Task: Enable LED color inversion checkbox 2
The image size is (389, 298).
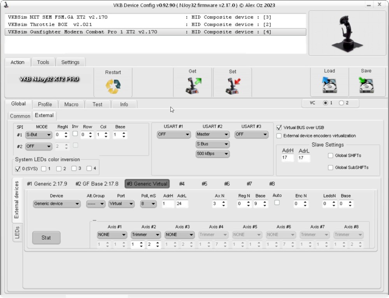Action: 59,169
